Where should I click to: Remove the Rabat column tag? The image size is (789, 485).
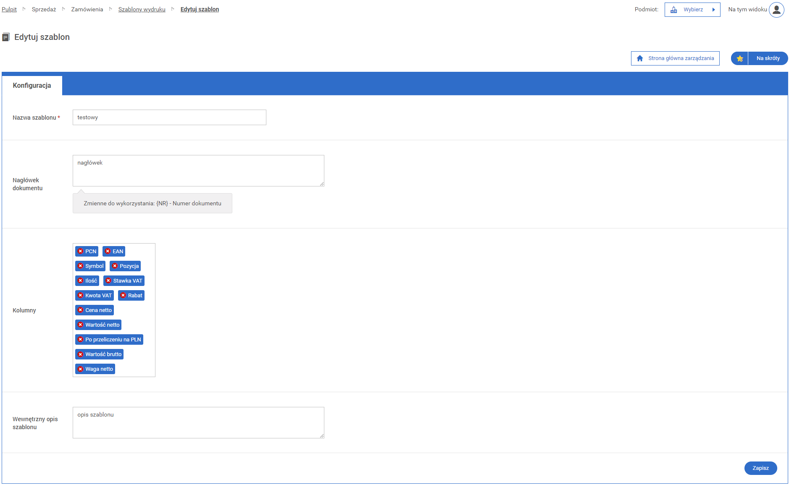(x=123, y=296)
